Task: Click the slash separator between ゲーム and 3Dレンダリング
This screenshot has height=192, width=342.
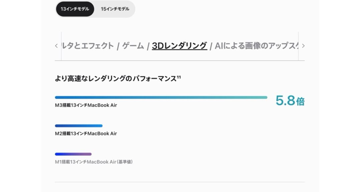Action: tap(148, 46)
